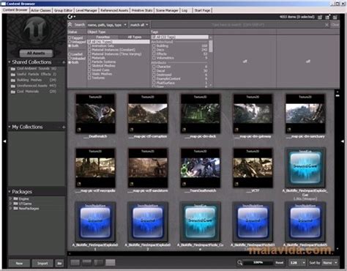This screenshot has height=271, width=347.
Task: Check the Decal tag checkbox
Action: pyautogui.click(x=154, y=70)
